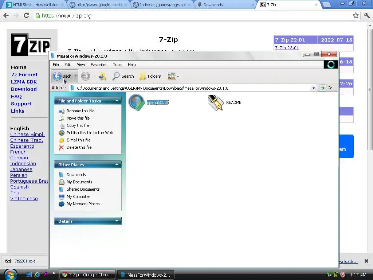Click the Windows Start orb
This screenshot has height=280, width=373.
tap(11, 275)
